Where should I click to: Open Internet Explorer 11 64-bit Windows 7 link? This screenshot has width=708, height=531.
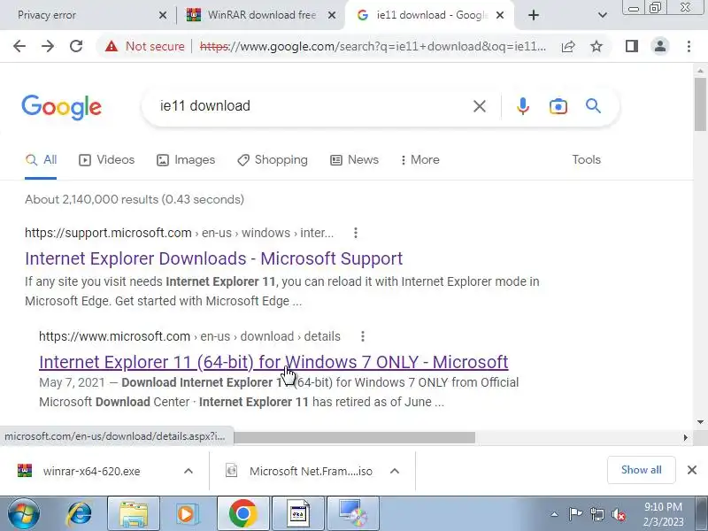(273, 362)
